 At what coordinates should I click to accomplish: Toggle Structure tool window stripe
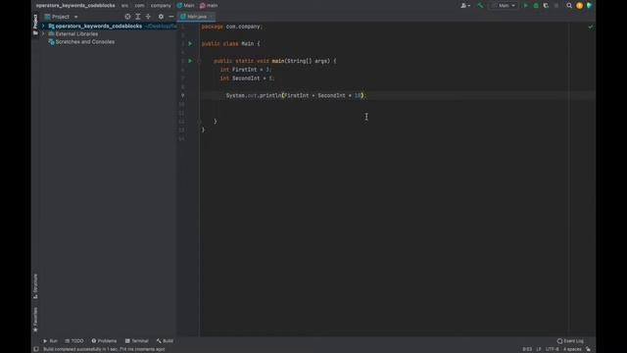35,286
